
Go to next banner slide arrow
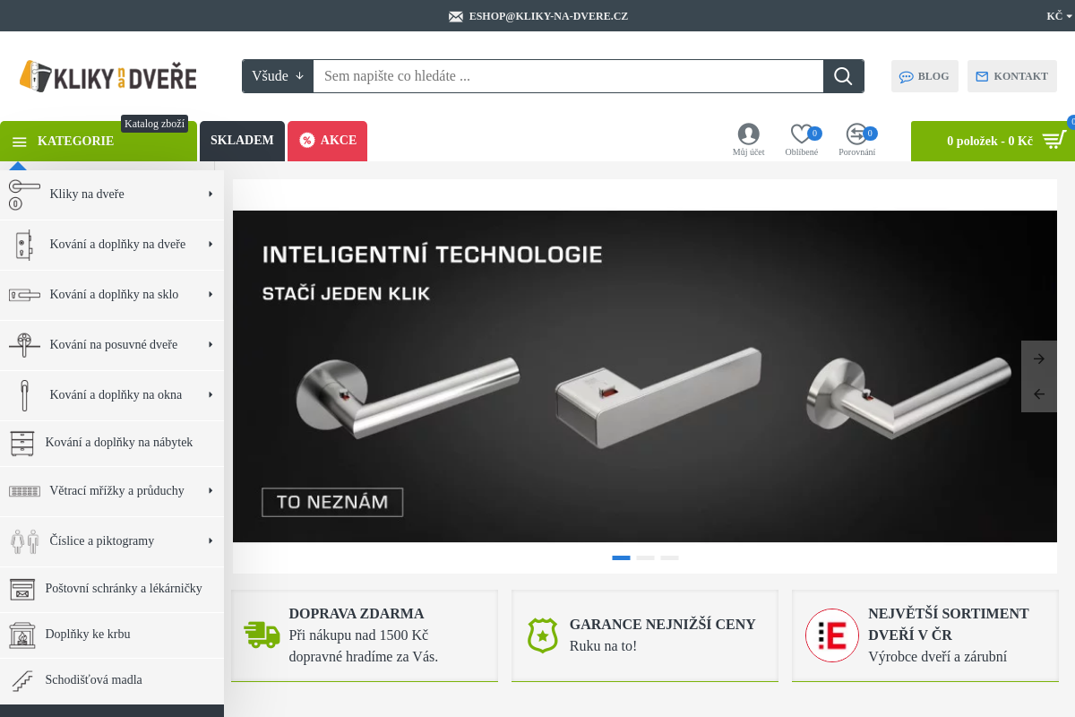[x=1039, y=358]
